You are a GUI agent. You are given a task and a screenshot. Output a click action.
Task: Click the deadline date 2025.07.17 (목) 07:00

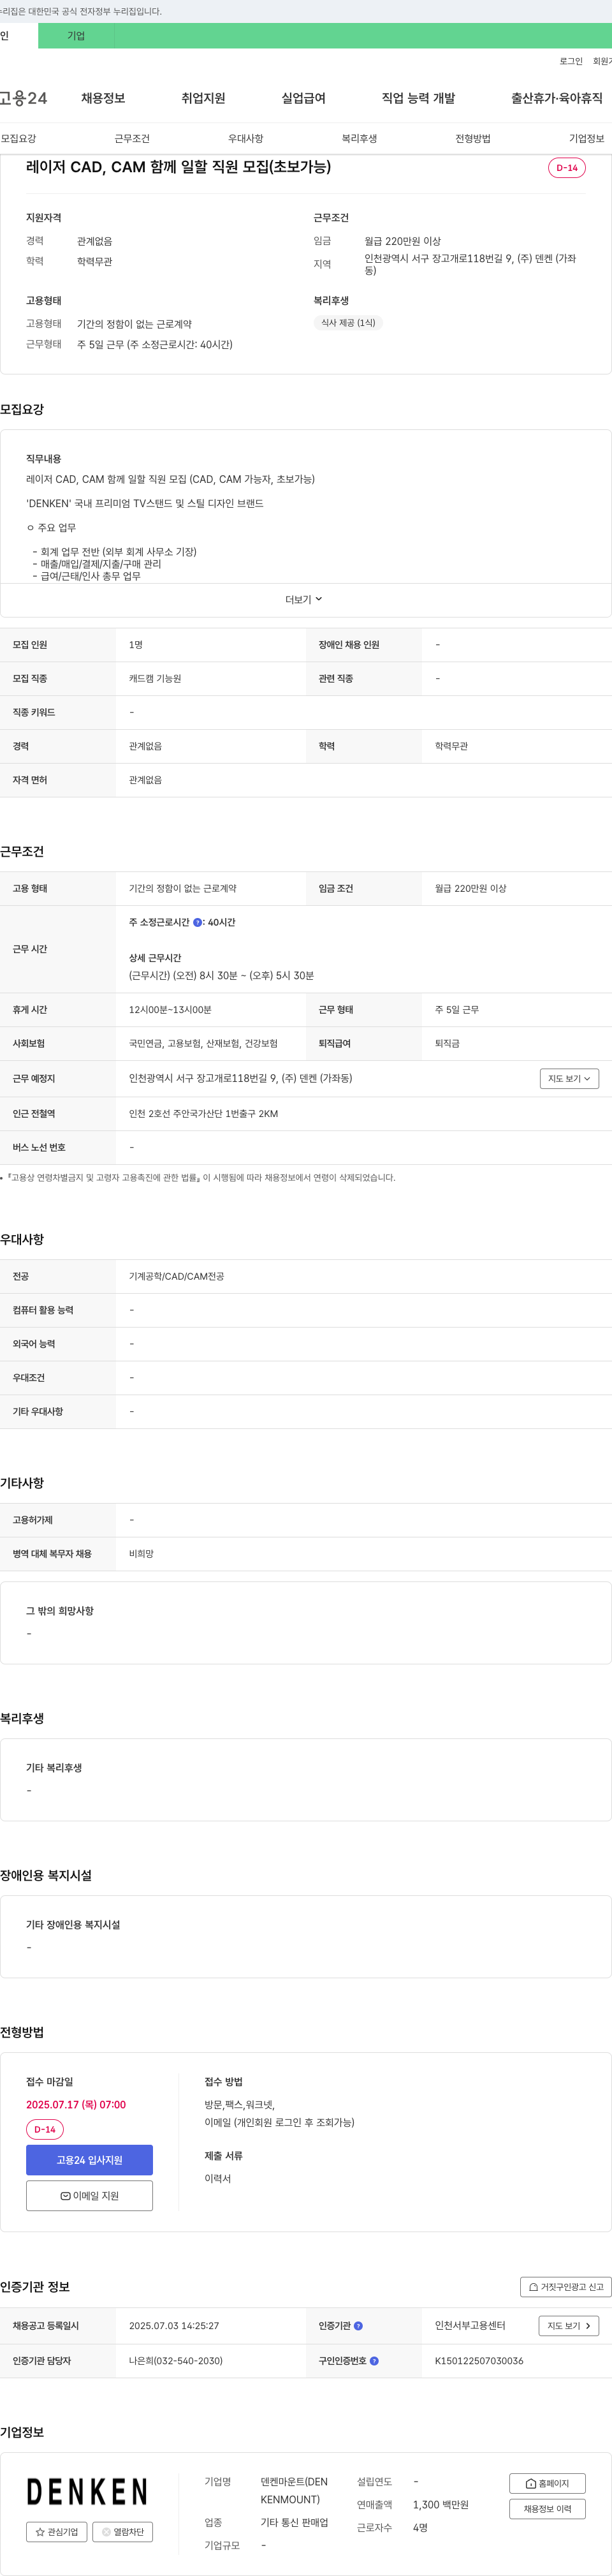click(x=76, y=2105)
